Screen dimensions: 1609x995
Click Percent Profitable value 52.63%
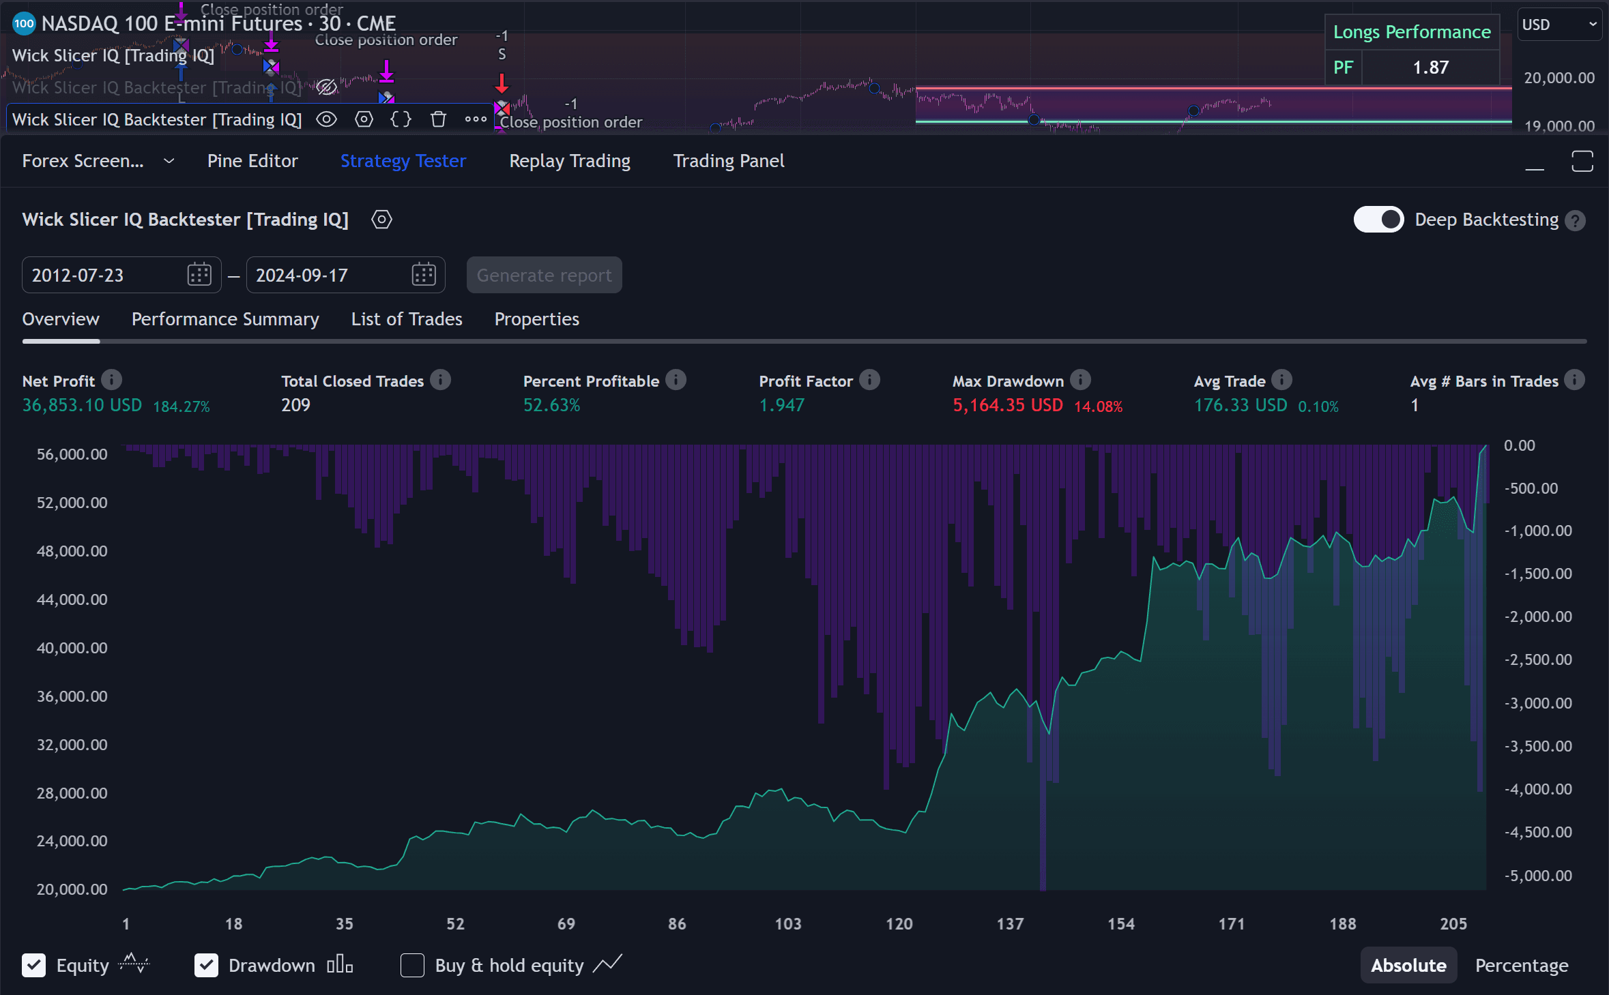coord(551,405)
